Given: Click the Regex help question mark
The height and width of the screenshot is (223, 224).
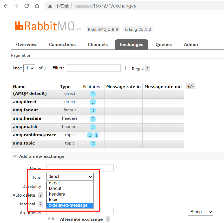Looking at the screenshot, I should point(147,69).
